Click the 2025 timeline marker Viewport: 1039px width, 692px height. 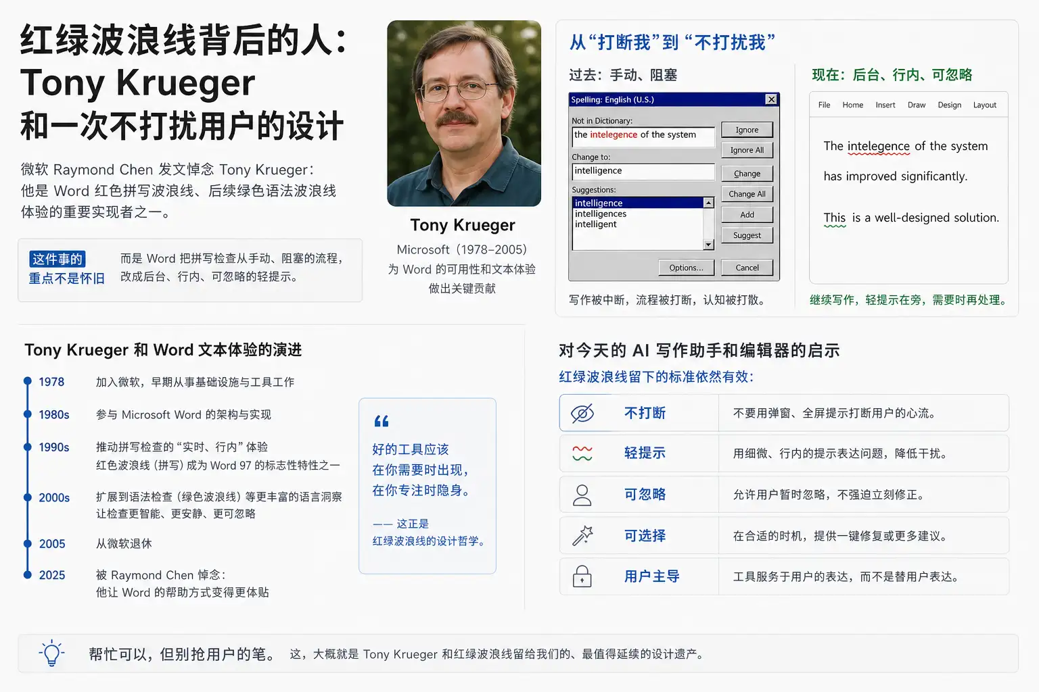(28, 575)
